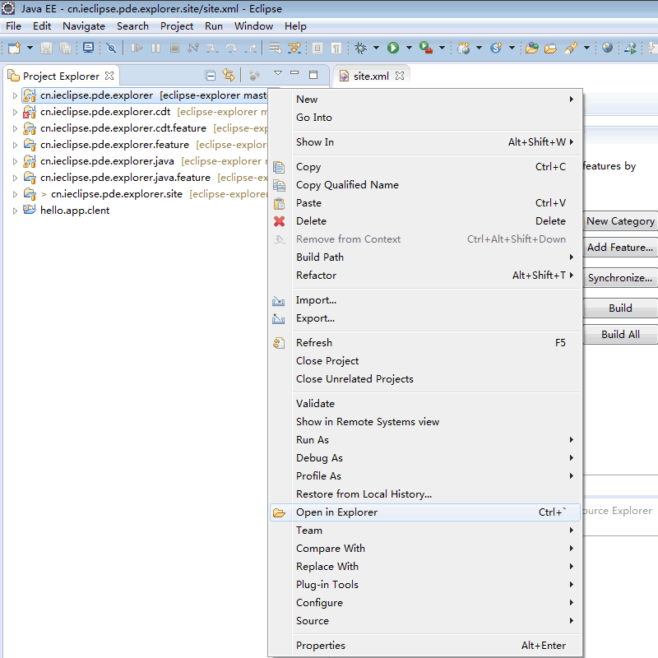Select cn.ieclipse.pde.explorer.java.feature project
The image size is (658, 658).
126,178
